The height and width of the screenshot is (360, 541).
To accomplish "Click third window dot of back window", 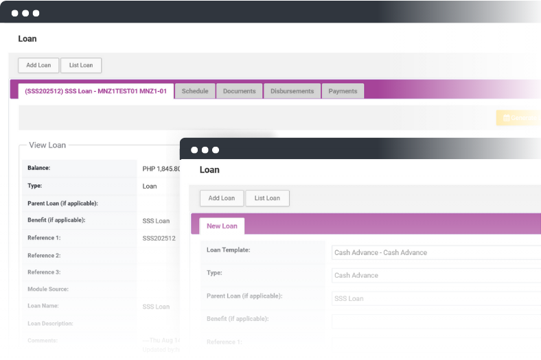I will click(x=36, y=13).
